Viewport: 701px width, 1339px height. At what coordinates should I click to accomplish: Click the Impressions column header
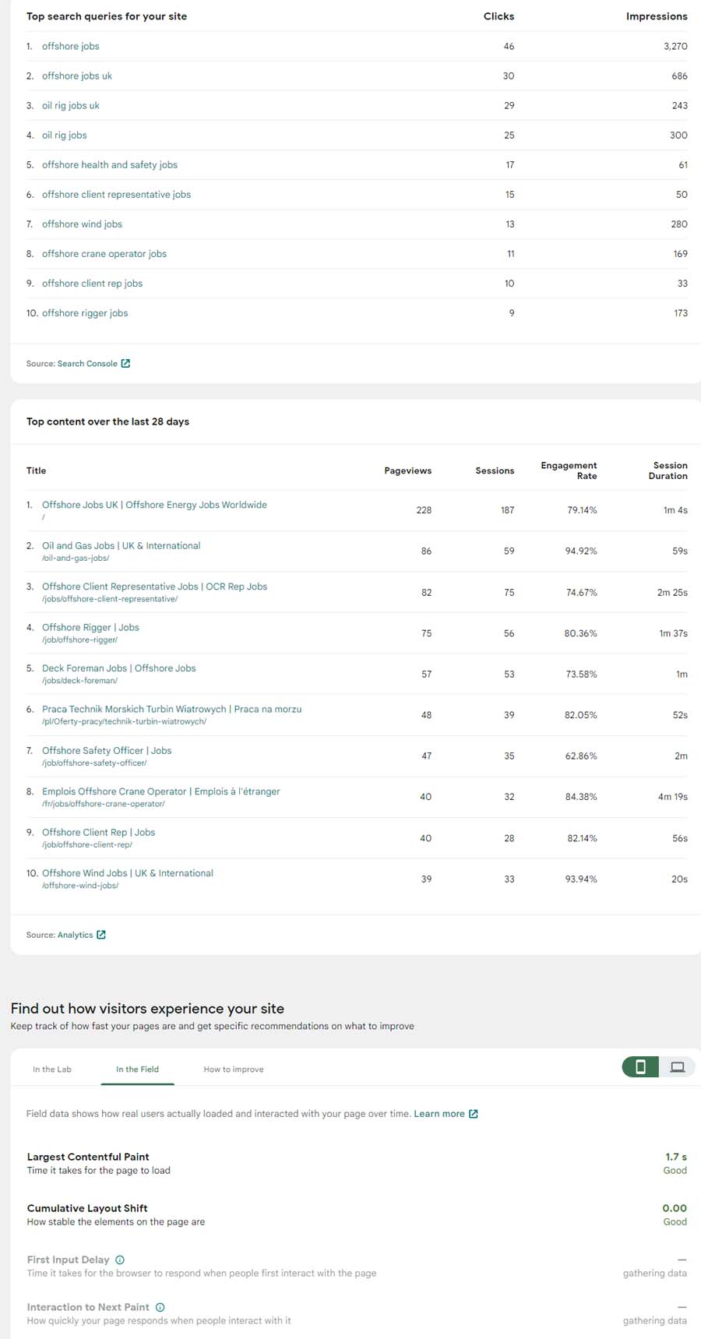click(x=657, y=16)
